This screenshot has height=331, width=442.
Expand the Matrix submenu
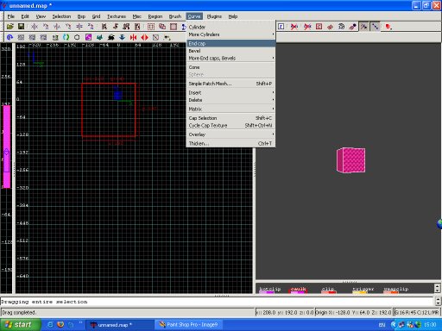(x=230, y=109)
